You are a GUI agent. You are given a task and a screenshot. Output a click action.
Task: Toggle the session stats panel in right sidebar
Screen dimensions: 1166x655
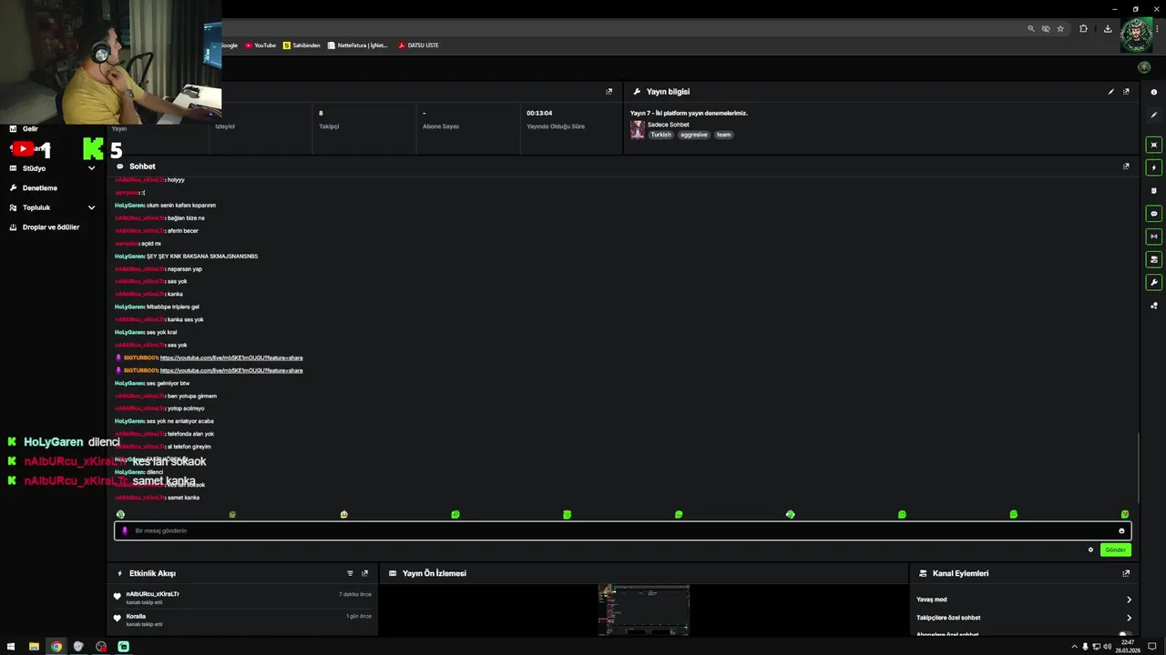(x=1154, y=145)
